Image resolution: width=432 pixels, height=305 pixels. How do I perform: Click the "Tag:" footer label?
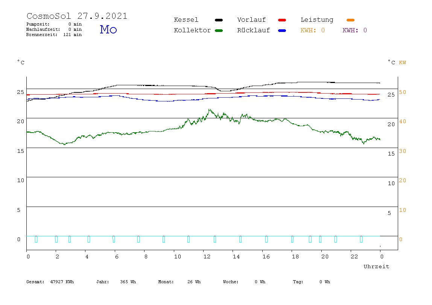tap(298, 282)
